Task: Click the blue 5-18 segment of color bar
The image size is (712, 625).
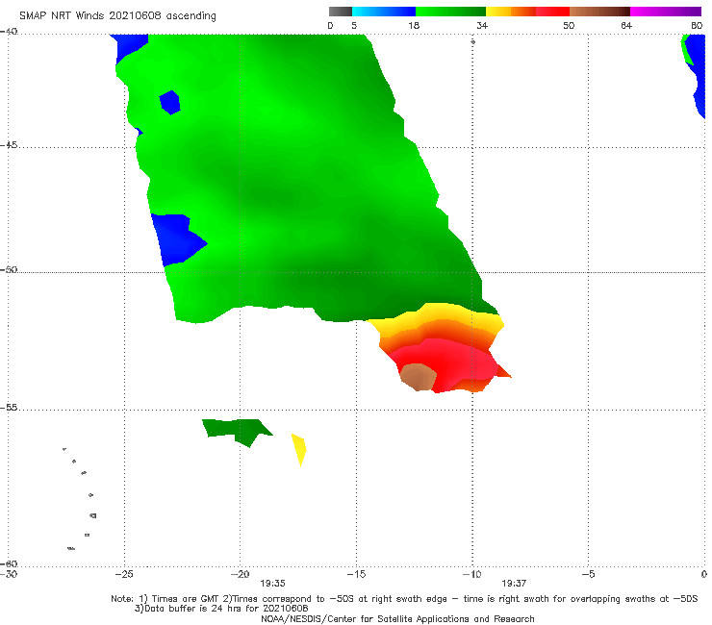Action: point(384,12)
